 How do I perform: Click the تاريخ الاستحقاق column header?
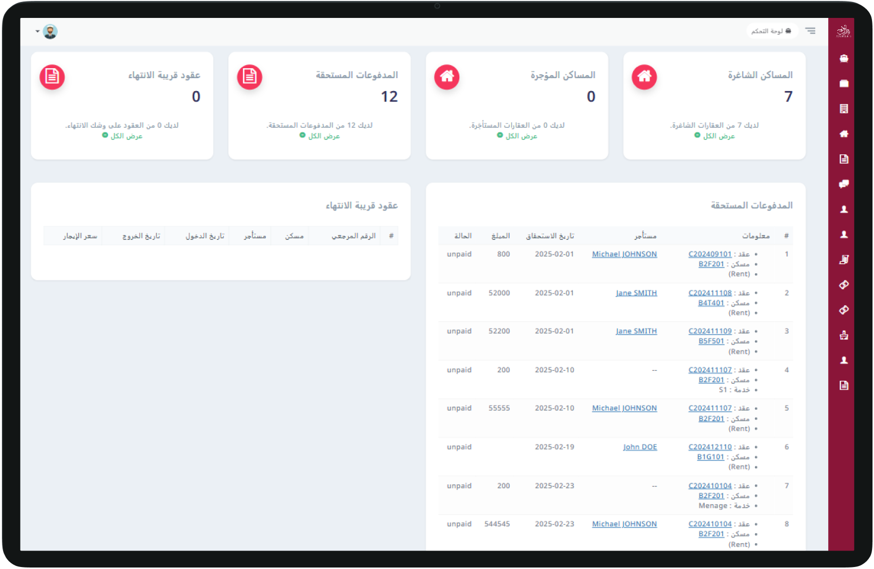[549, 236]
